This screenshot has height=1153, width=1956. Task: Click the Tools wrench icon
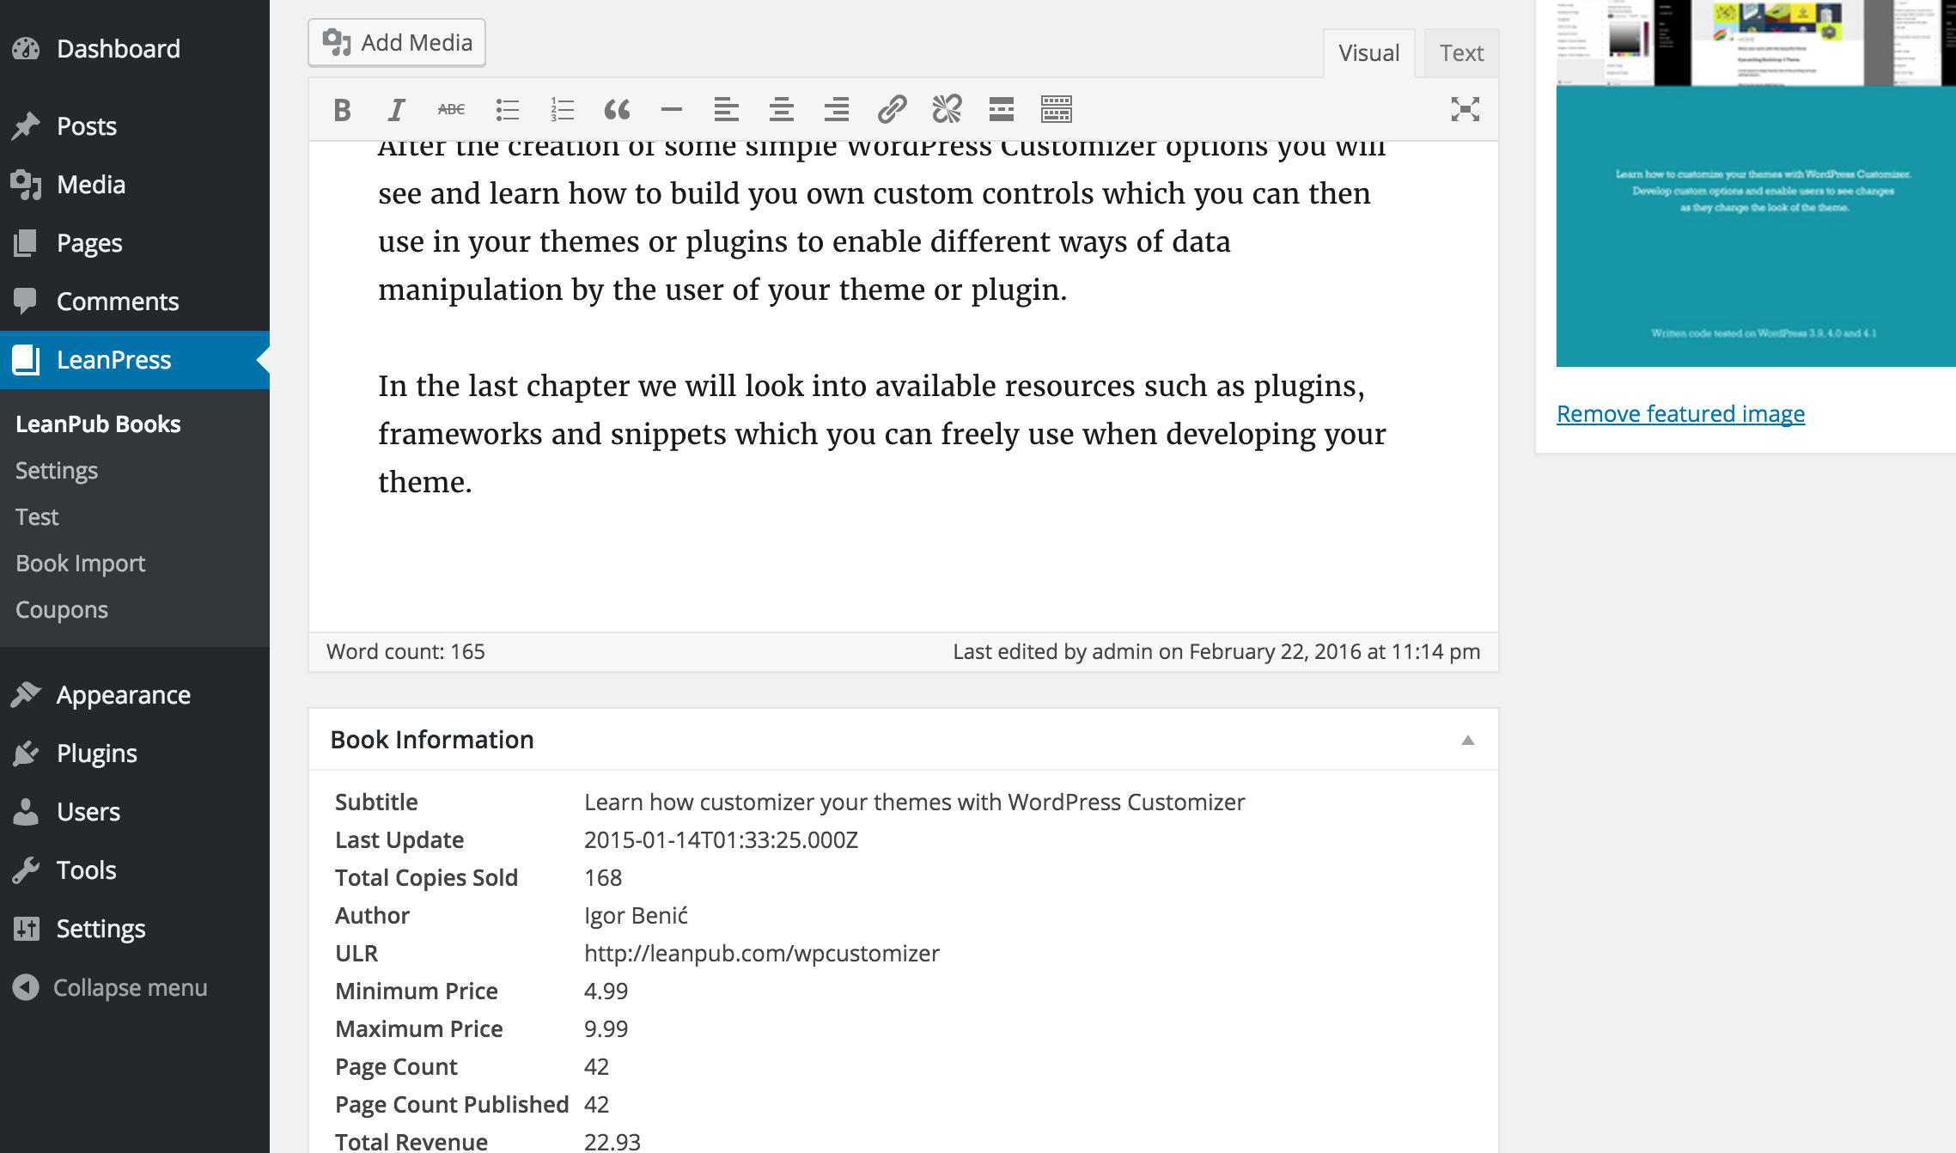pyautogui.click(x=26, y=870)
